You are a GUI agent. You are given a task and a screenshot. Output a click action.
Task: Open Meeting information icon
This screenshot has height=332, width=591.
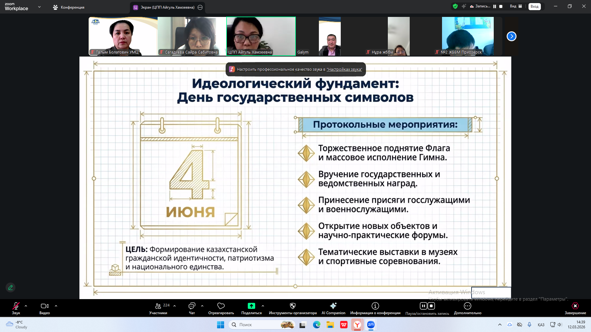click(x=375, y=306)
